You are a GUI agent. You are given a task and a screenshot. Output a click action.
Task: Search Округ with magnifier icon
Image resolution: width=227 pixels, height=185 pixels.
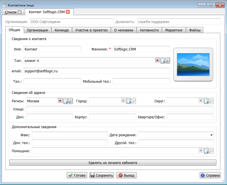(x=211, y=101)
